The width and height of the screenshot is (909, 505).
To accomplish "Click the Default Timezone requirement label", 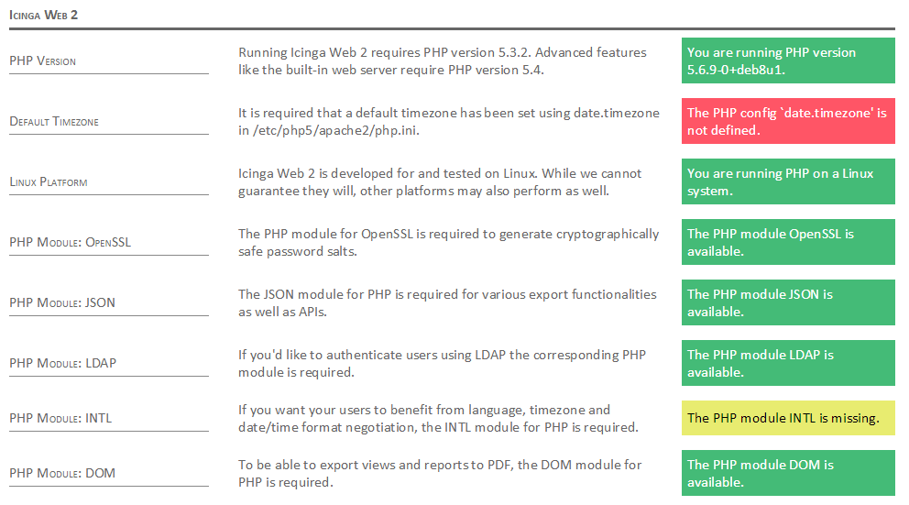I will pyautogui.click(x=54, y=122).
